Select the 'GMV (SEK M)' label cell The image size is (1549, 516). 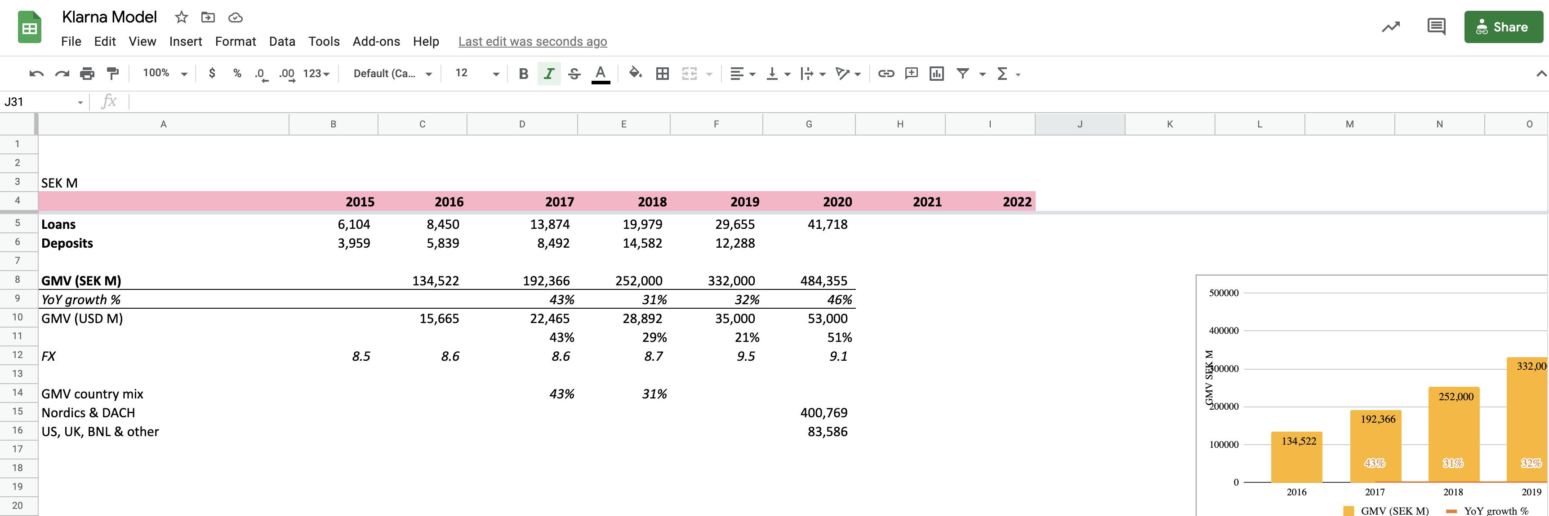164,280
